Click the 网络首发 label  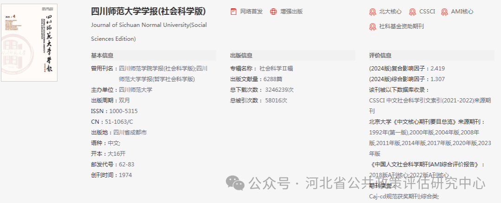point(251,12)
